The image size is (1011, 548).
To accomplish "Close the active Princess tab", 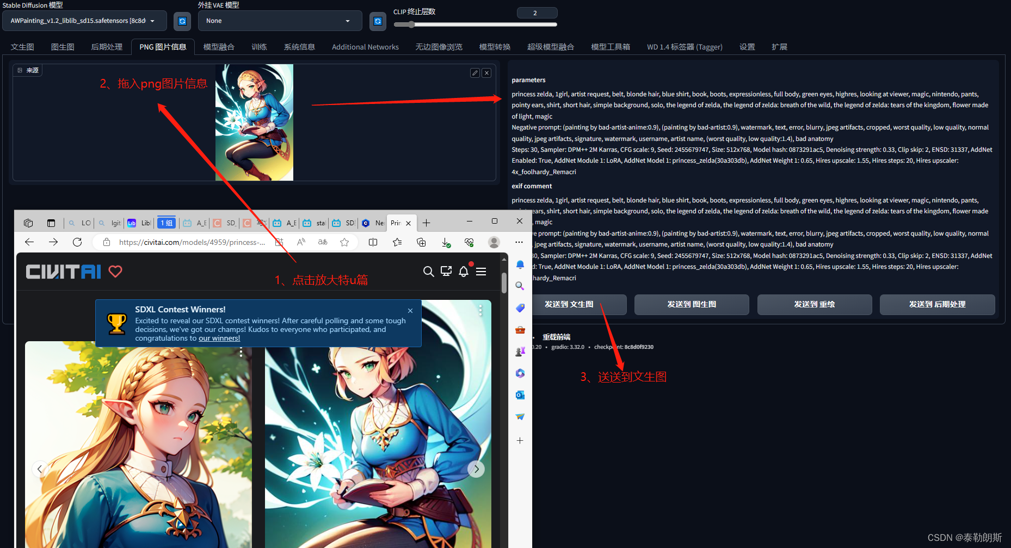I will (408, 223).
